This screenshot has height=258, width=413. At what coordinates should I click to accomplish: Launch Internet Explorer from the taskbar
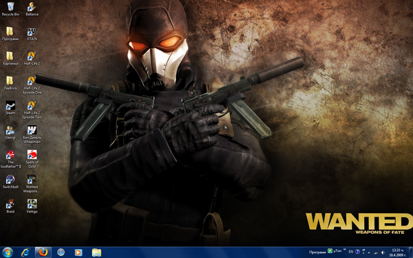click(25, 252)
